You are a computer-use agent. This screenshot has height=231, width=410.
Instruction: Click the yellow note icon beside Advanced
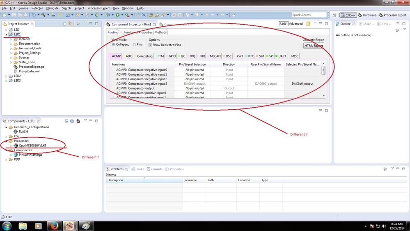tap(308, 23)
